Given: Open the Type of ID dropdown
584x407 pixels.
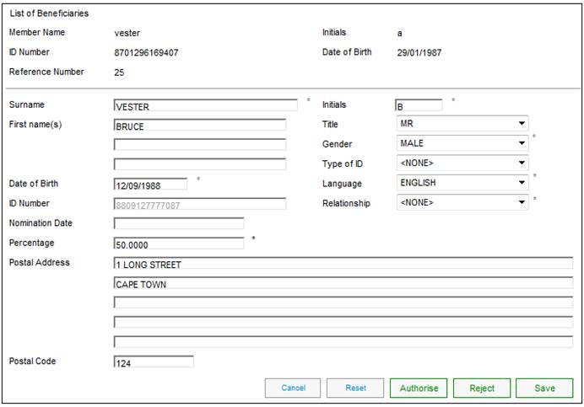Looking at the screenshot, I should (x=462, y=163).
